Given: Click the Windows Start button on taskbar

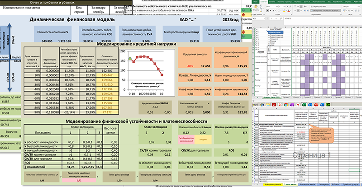Looking at the screenshot, I should tap(255, 105).
